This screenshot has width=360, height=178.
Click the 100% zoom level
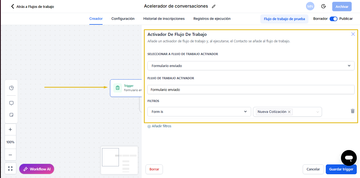pyautogui.click(x=10, y=142)
